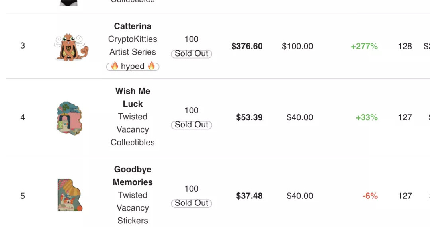Open the Wish Me Luck title link
430x227 pixels.
coord(133,97)
